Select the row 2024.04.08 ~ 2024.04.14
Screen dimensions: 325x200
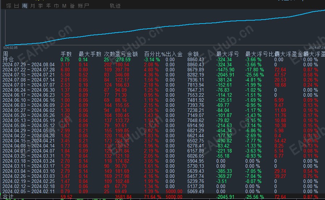(x=162, y=146)
